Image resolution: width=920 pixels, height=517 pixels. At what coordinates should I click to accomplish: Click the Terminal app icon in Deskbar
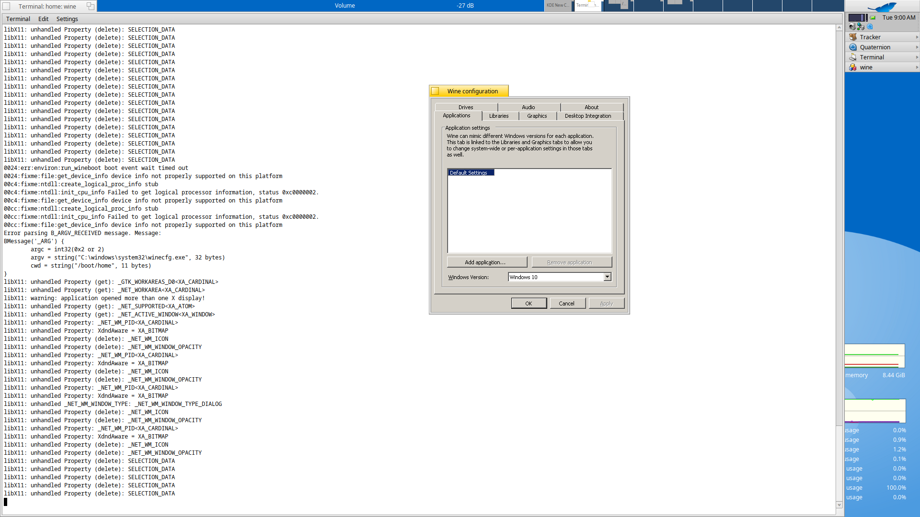point(853,57)
